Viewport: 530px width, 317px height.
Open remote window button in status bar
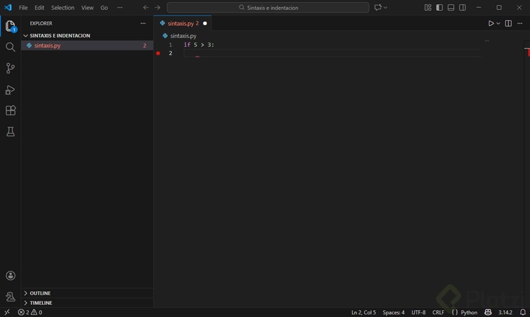(7, 312)
